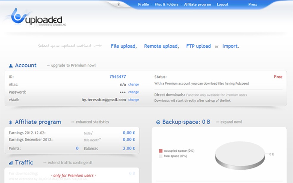Click the Traffic bar chart icon
This screenshot has width=293, height=183.
coord(10,162)
